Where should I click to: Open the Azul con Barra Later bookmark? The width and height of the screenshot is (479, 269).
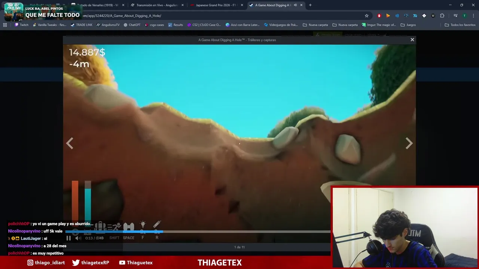tap(242, 25)
